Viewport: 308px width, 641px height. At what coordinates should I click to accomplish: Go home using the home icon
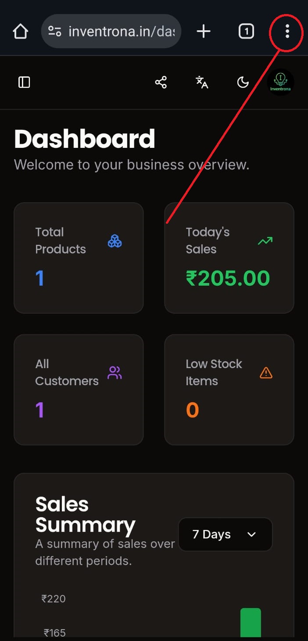pyautogui.click(x=20, y=31)
